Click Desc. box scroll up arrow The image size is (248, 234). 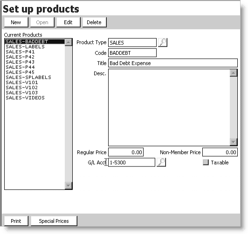point(233,73)
